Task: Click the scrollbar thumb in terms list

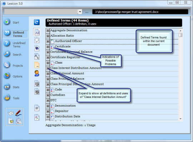Action: pos(180,35)
